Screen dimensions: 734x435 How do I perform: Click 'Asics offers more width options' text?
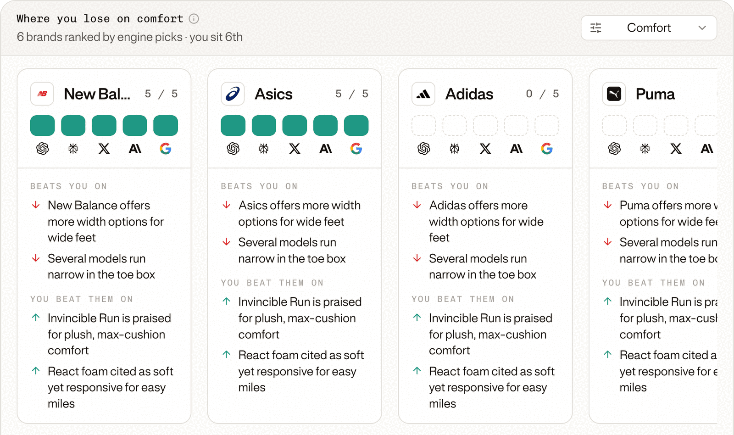click(300, 213)
